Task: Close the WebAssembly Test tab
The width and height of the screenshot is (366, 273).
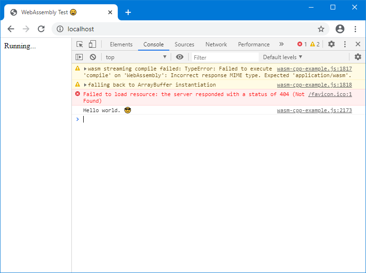Action: pyautogui.click(x=110, y=12)
